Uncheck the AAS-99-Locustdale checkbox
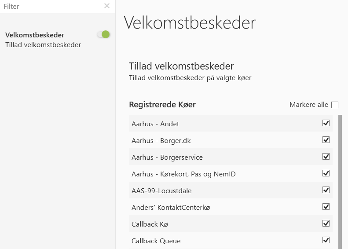The image size is (348, 249). click(x=326, y=190)
